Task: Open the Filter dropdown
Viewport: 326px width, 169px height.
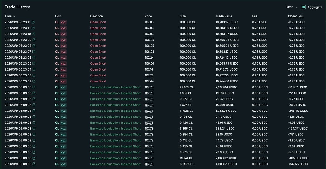Action: coord(291,7)
